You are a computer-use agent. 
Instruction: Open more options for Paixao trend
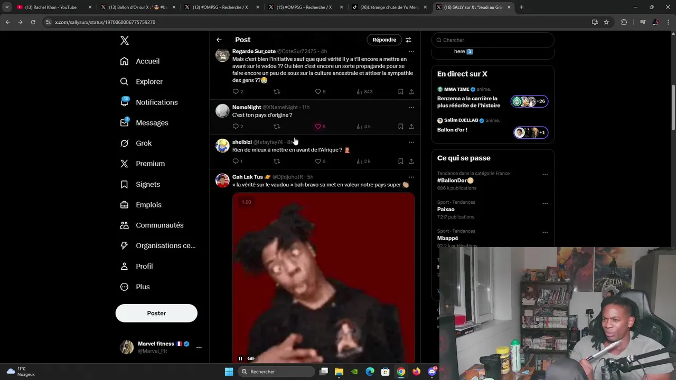pos(545,204)
